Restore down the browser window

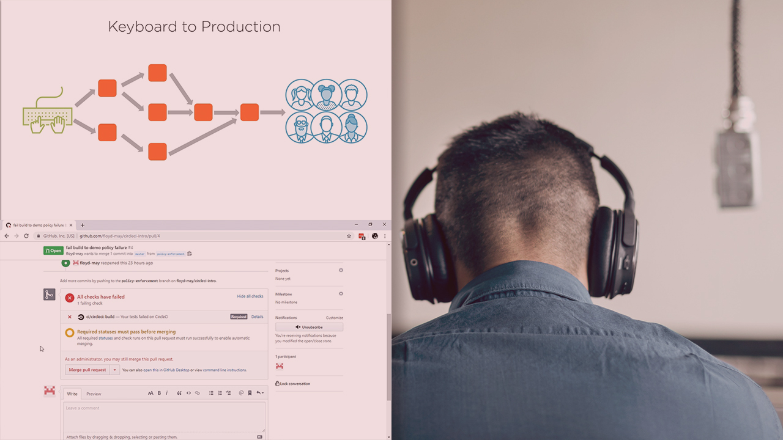[x=370, y=225]
